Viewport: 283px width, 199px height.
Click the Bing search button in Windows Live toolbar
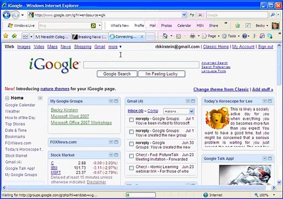pos(93,26)
